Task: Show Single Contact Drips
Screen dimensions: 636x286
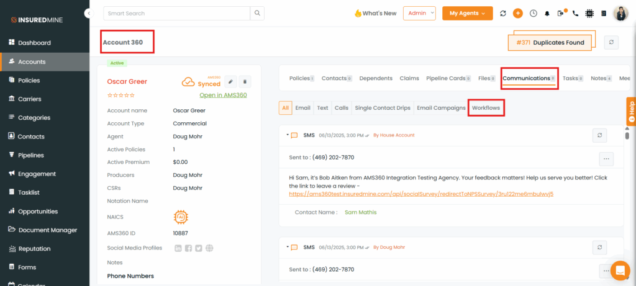Action: (383, 108)
